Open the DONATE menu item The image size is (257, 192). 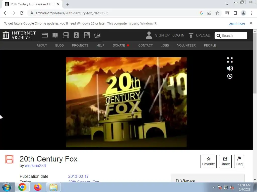121,45
